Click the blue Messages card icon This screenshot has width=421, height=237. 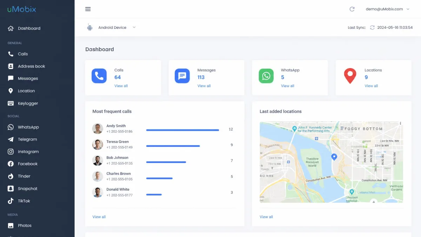pyautogui.click(x=182, y=76)
